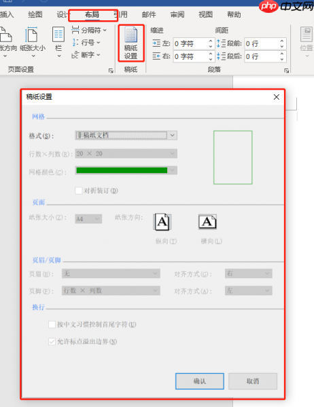
Task: Open the 行数×列数 dropdown
Action: (126, 154)
